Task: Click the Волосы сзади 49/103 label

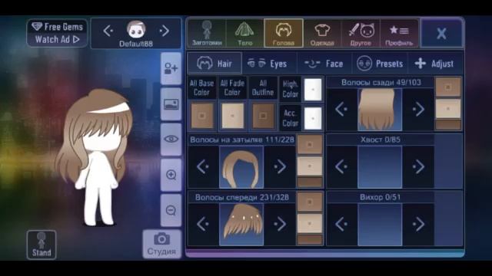Action: [x=381, y=82]
